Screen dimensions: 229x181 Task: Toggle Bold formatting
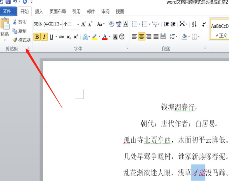pos(37,37)
